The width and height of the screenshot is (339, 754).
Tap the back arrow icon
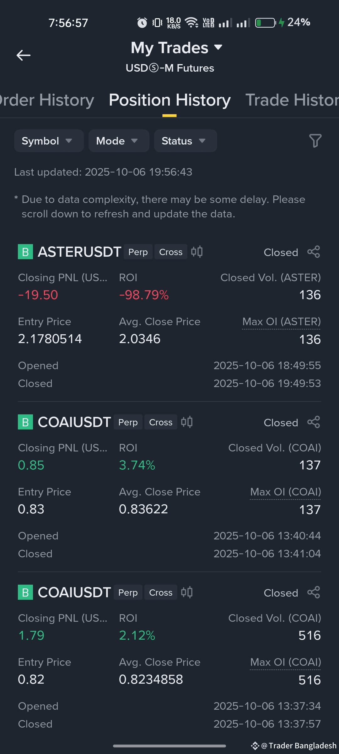[24, 55]
